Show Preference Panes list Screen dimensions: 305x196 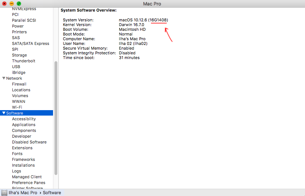pyautogui.click(x=28, y=183)
